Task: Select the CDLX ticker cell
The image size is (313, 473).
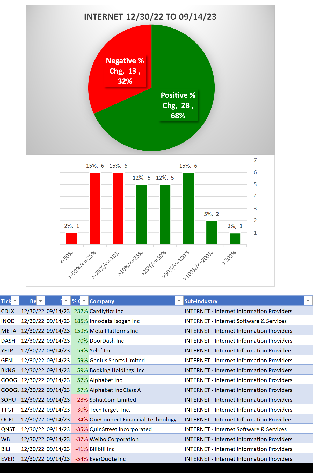Action: pos(10,311)
